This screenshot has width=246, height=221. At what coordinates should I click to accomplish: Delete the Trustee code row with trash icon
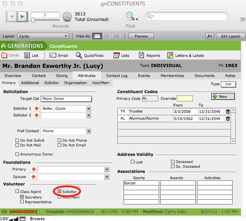tap(227, 112)
